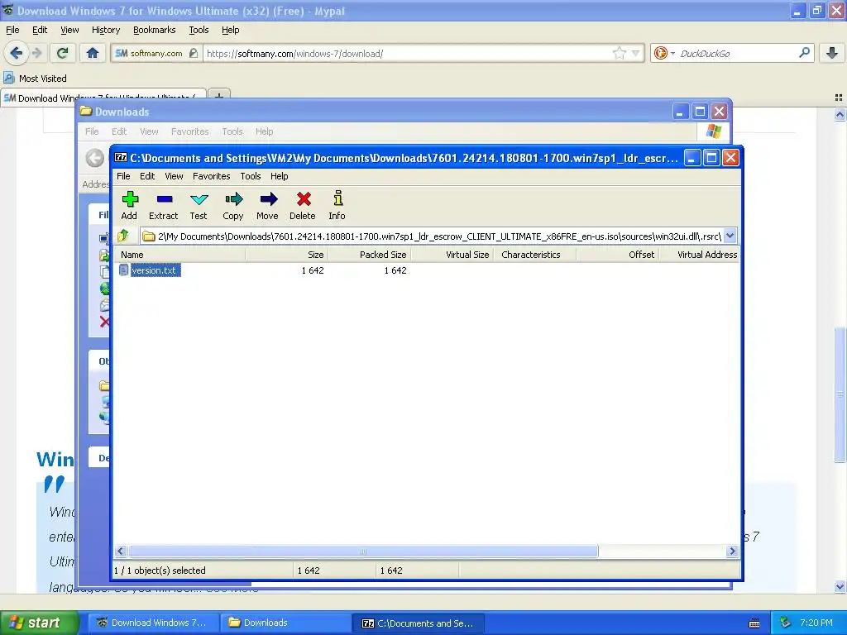Click the Move toolbar icon

pos(267,205)
